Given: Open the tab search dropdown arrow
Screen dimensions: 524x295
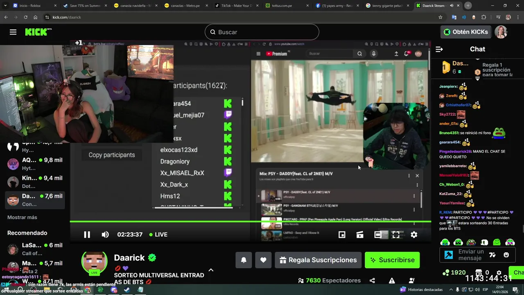Looking at the screenshot, I should click(5, 6).
